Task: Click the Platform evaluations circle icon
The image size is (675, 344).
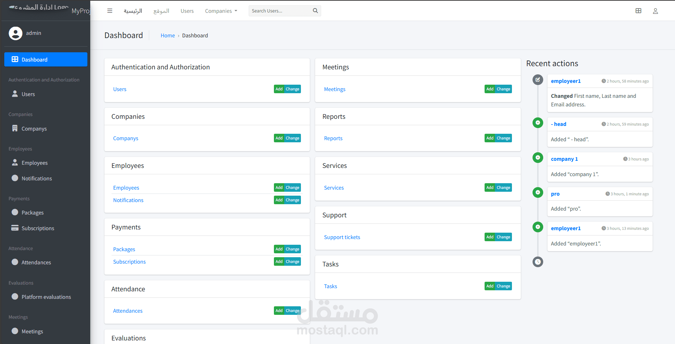Action: point(15,296)
